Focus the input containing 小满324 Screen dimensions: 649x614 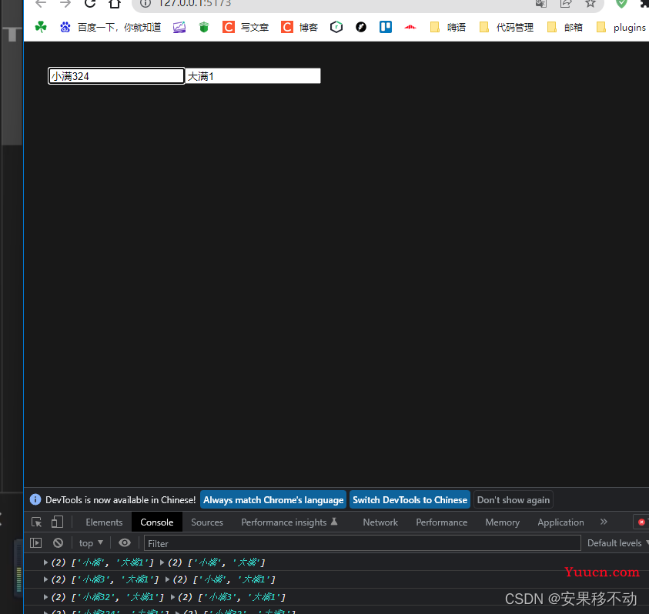point(116,76)
